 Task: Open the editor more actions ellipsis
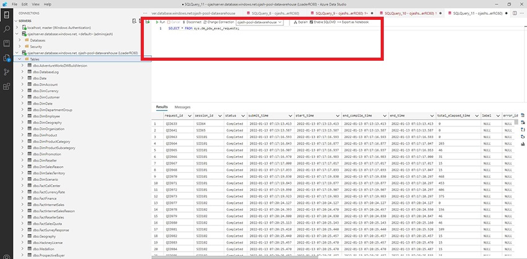tap(522, 13)
